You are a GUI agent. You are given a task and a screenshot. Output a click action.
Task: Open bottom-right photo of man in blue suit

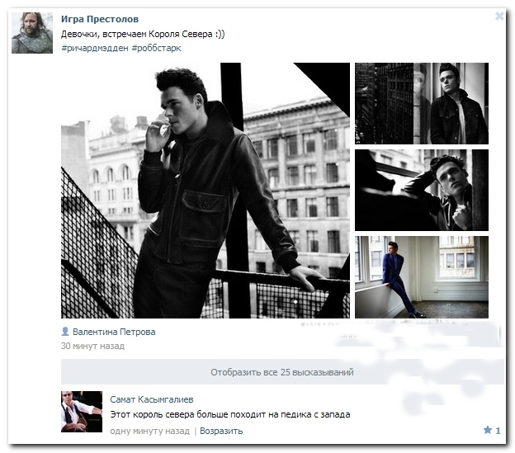click(422, 277)
